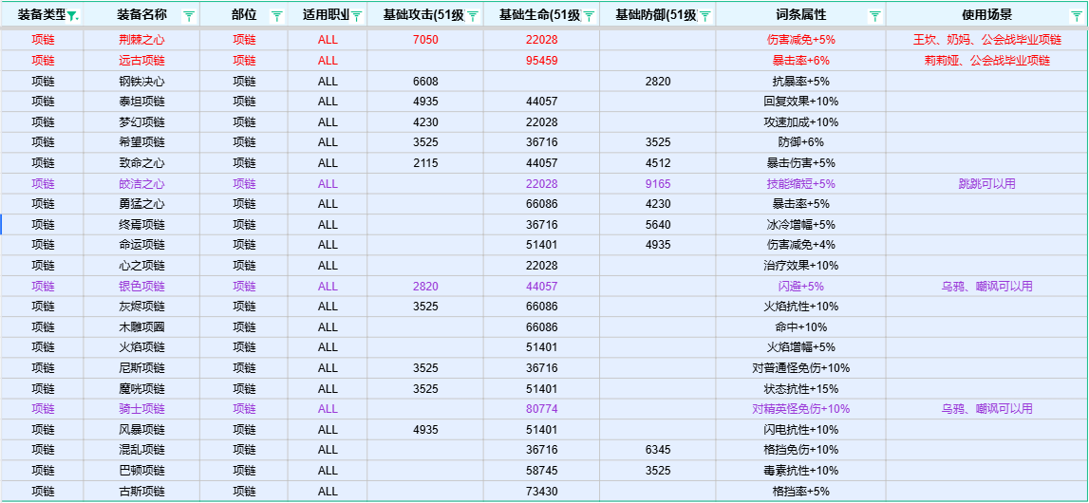
Task: Select the red 远古项链 name cell
Action: click(141, 61)
